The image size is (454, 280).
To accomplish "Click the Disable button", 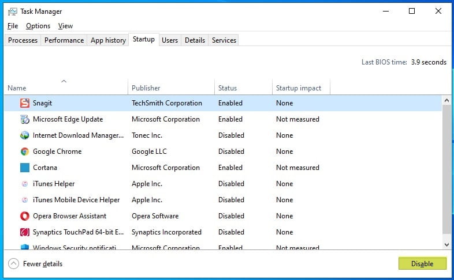I will 422,263.
